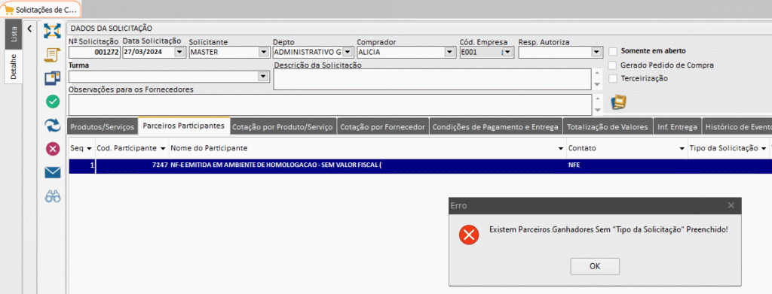Image resolution: width=772 pixels, height=294 pixels.
Task: Click the blue refresh arrows icon
Action: pos(52,125)
